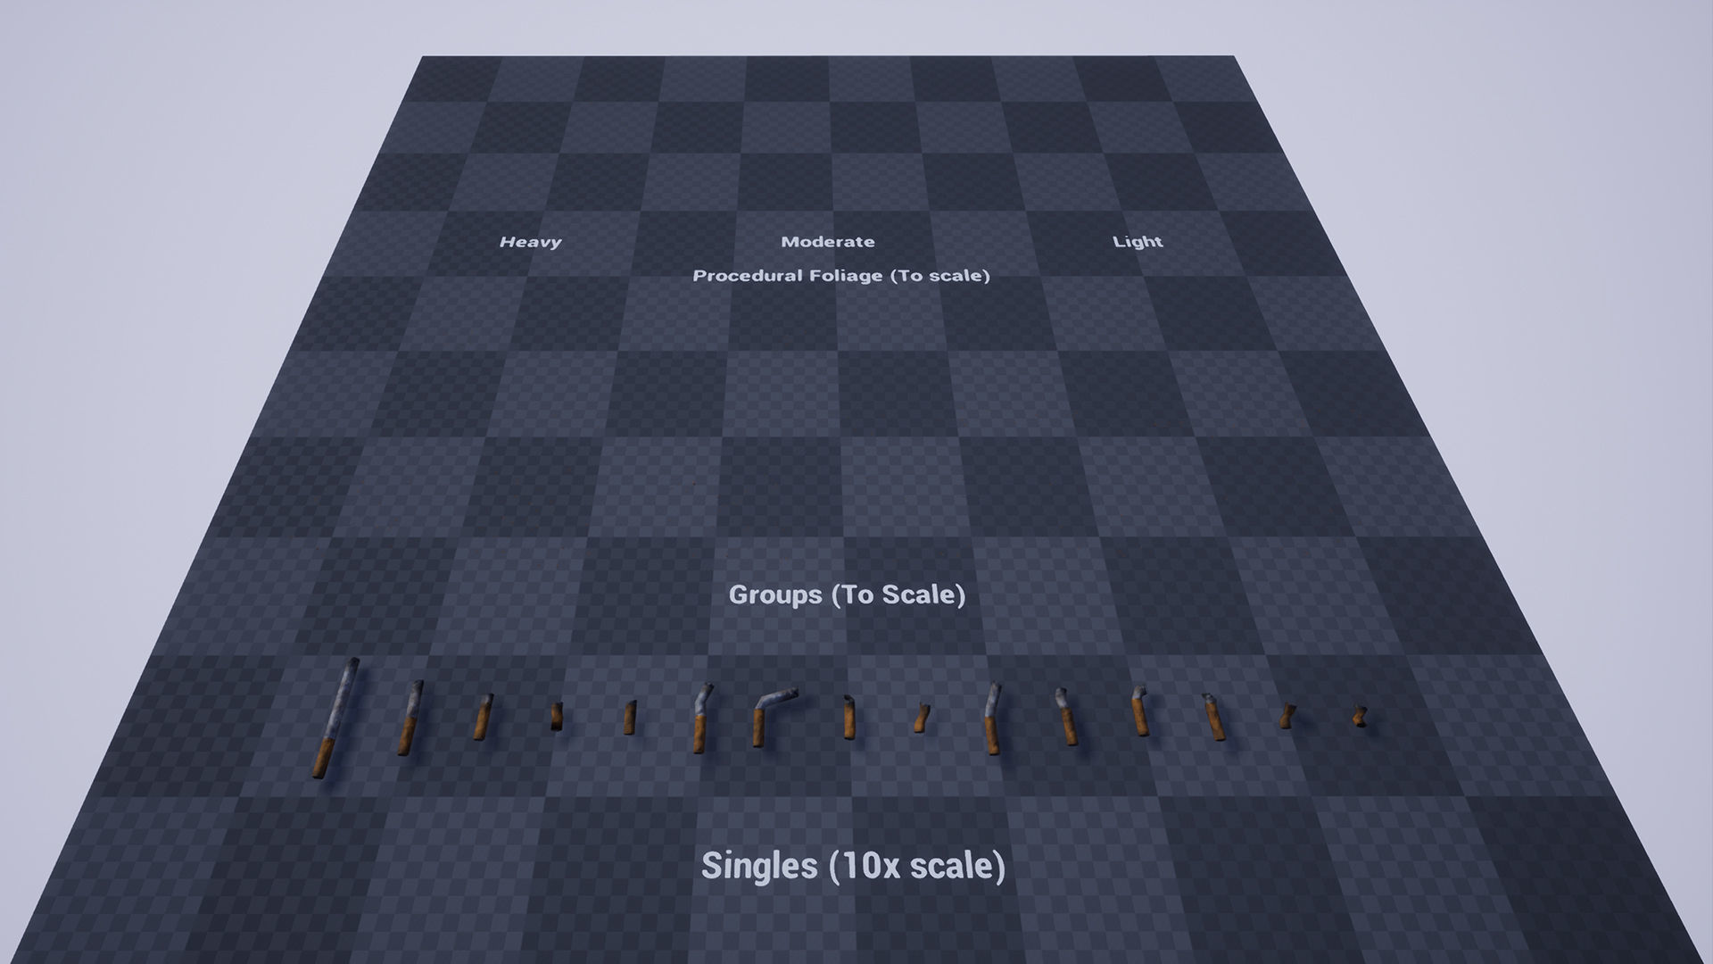Select the fifth small filter butt

tap(630, 718)
